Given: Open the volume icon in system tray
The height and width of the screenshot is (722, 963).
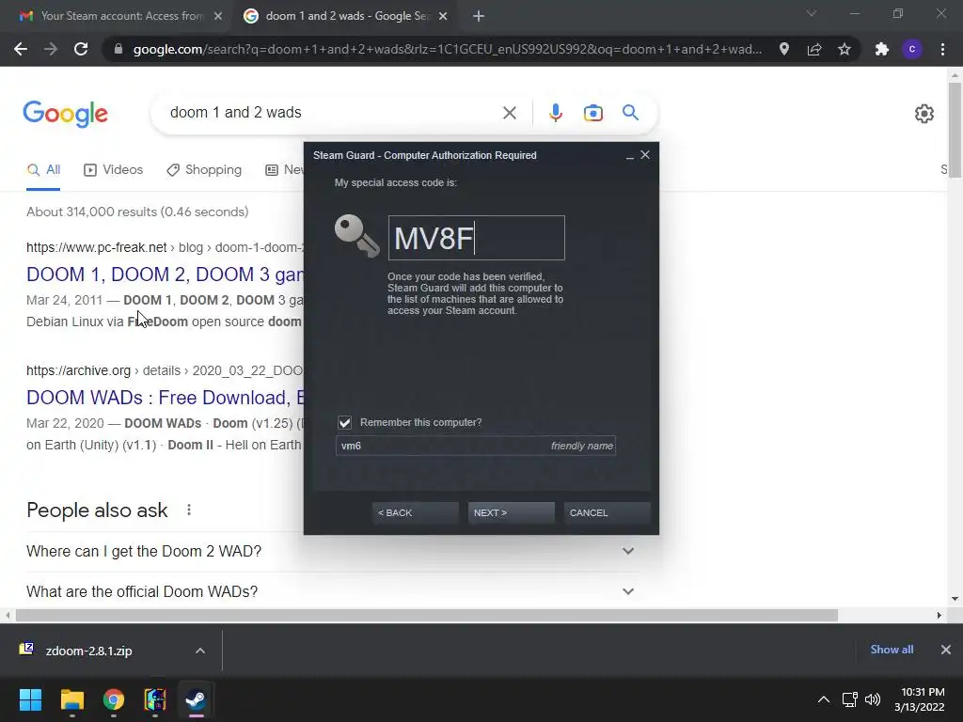Looking at the screenshot, I should point(872,699).
